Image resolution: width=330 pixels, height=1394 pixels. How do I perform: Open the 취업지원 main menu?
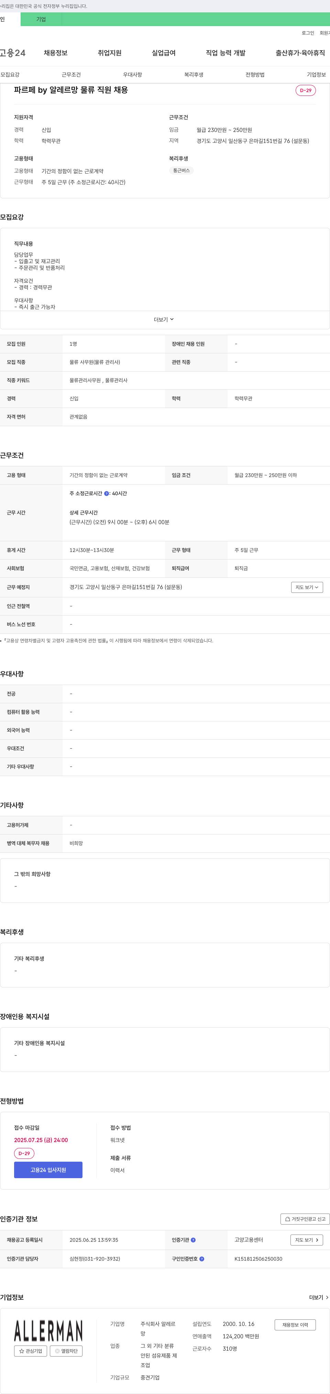point(110,53)
